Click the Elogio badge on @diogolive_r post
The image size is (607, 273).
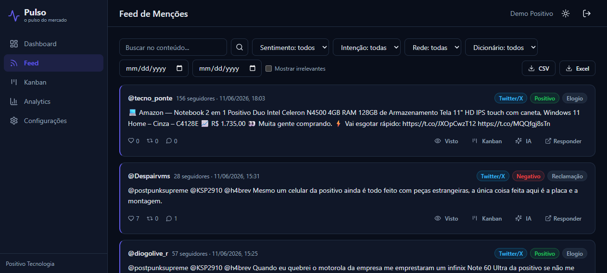click(575, 253)
